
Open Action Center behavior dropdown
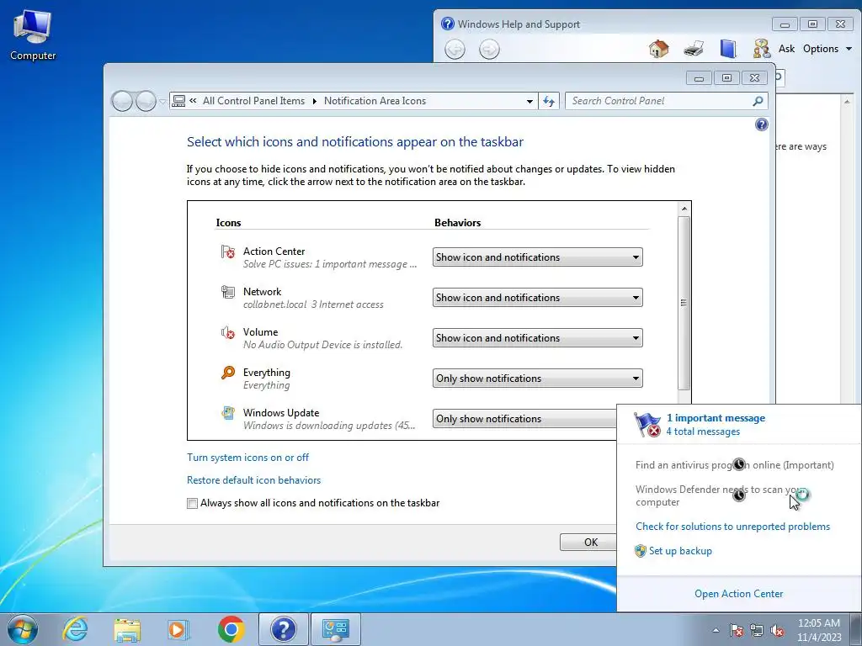538,257
